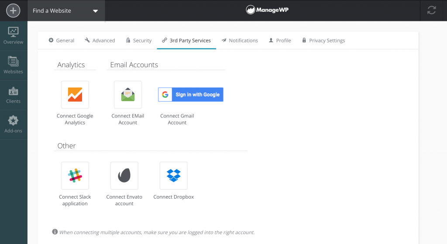Switch to the Notifications tab
Image resolution: width=447 pixels, height=244 pixels.
pos(240,41)
